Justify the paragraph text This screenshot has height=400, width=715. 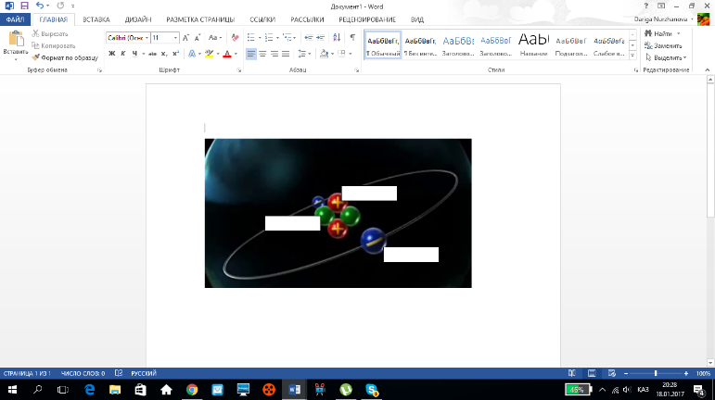point(286,54)
